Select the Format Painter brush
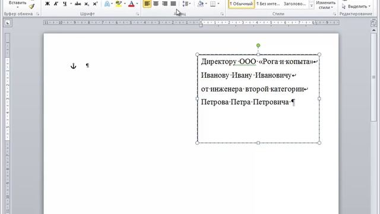Image resolution: width=380 pixels, height=214 pixels. tap(31, 7)
